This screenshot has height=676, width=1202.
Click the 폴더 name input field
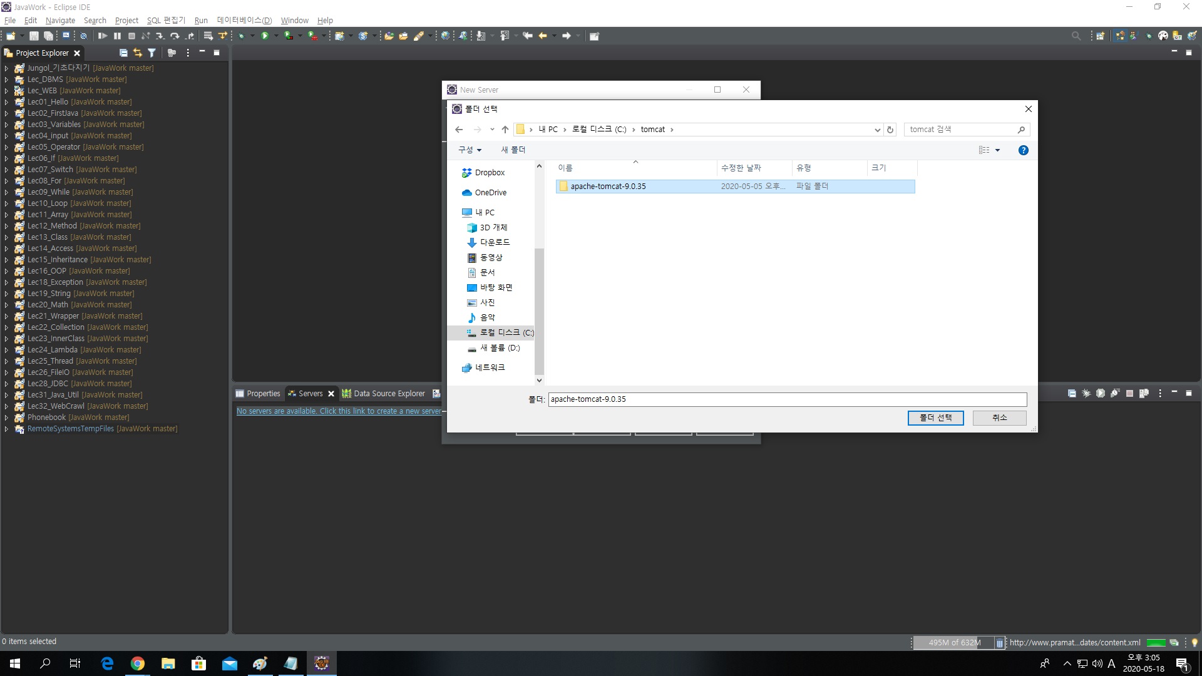(787, 399)
